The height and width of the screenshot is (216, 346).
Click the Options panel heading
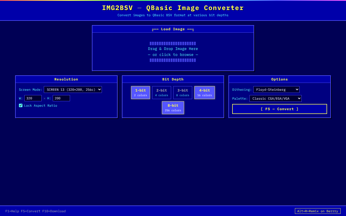coord(280,79)
